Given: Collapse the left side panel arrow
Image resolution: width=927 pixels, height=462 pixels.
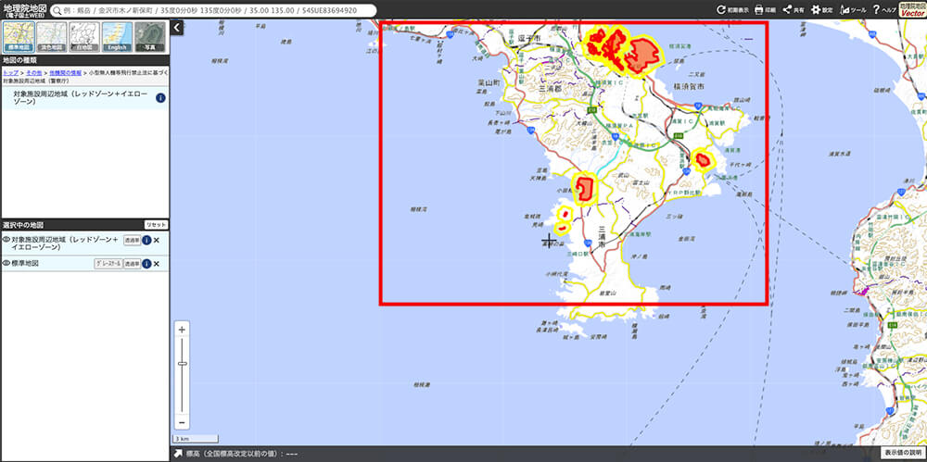Looking at the screenshot, I should (177, 28).
